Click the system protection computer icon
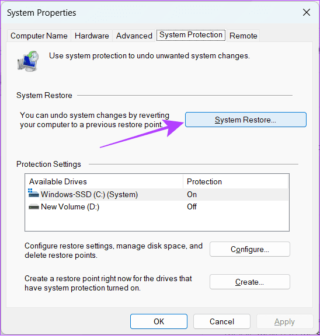This screenshot has height=336, width=320. click(x=28, y=61)
